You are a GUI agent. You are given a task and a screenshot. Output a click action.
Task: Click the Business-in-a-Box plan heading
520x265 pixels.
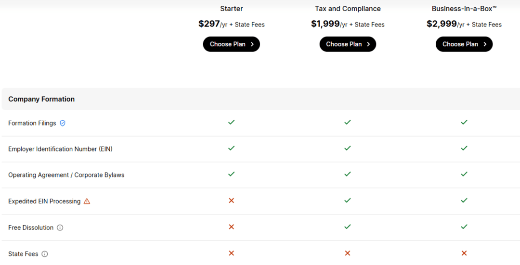point(464,9)
